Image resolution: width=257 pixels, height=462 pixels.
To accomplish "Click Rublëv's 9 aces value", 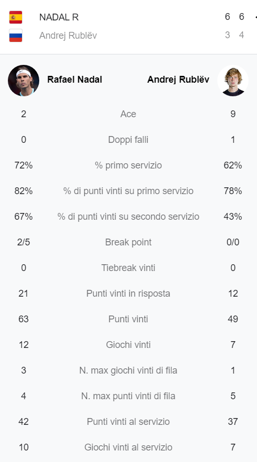I will 233,114.
